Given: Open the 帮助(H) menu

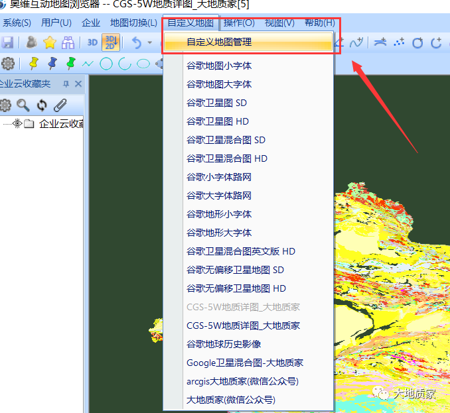Looking at the screenshot, I should [320, 23].
